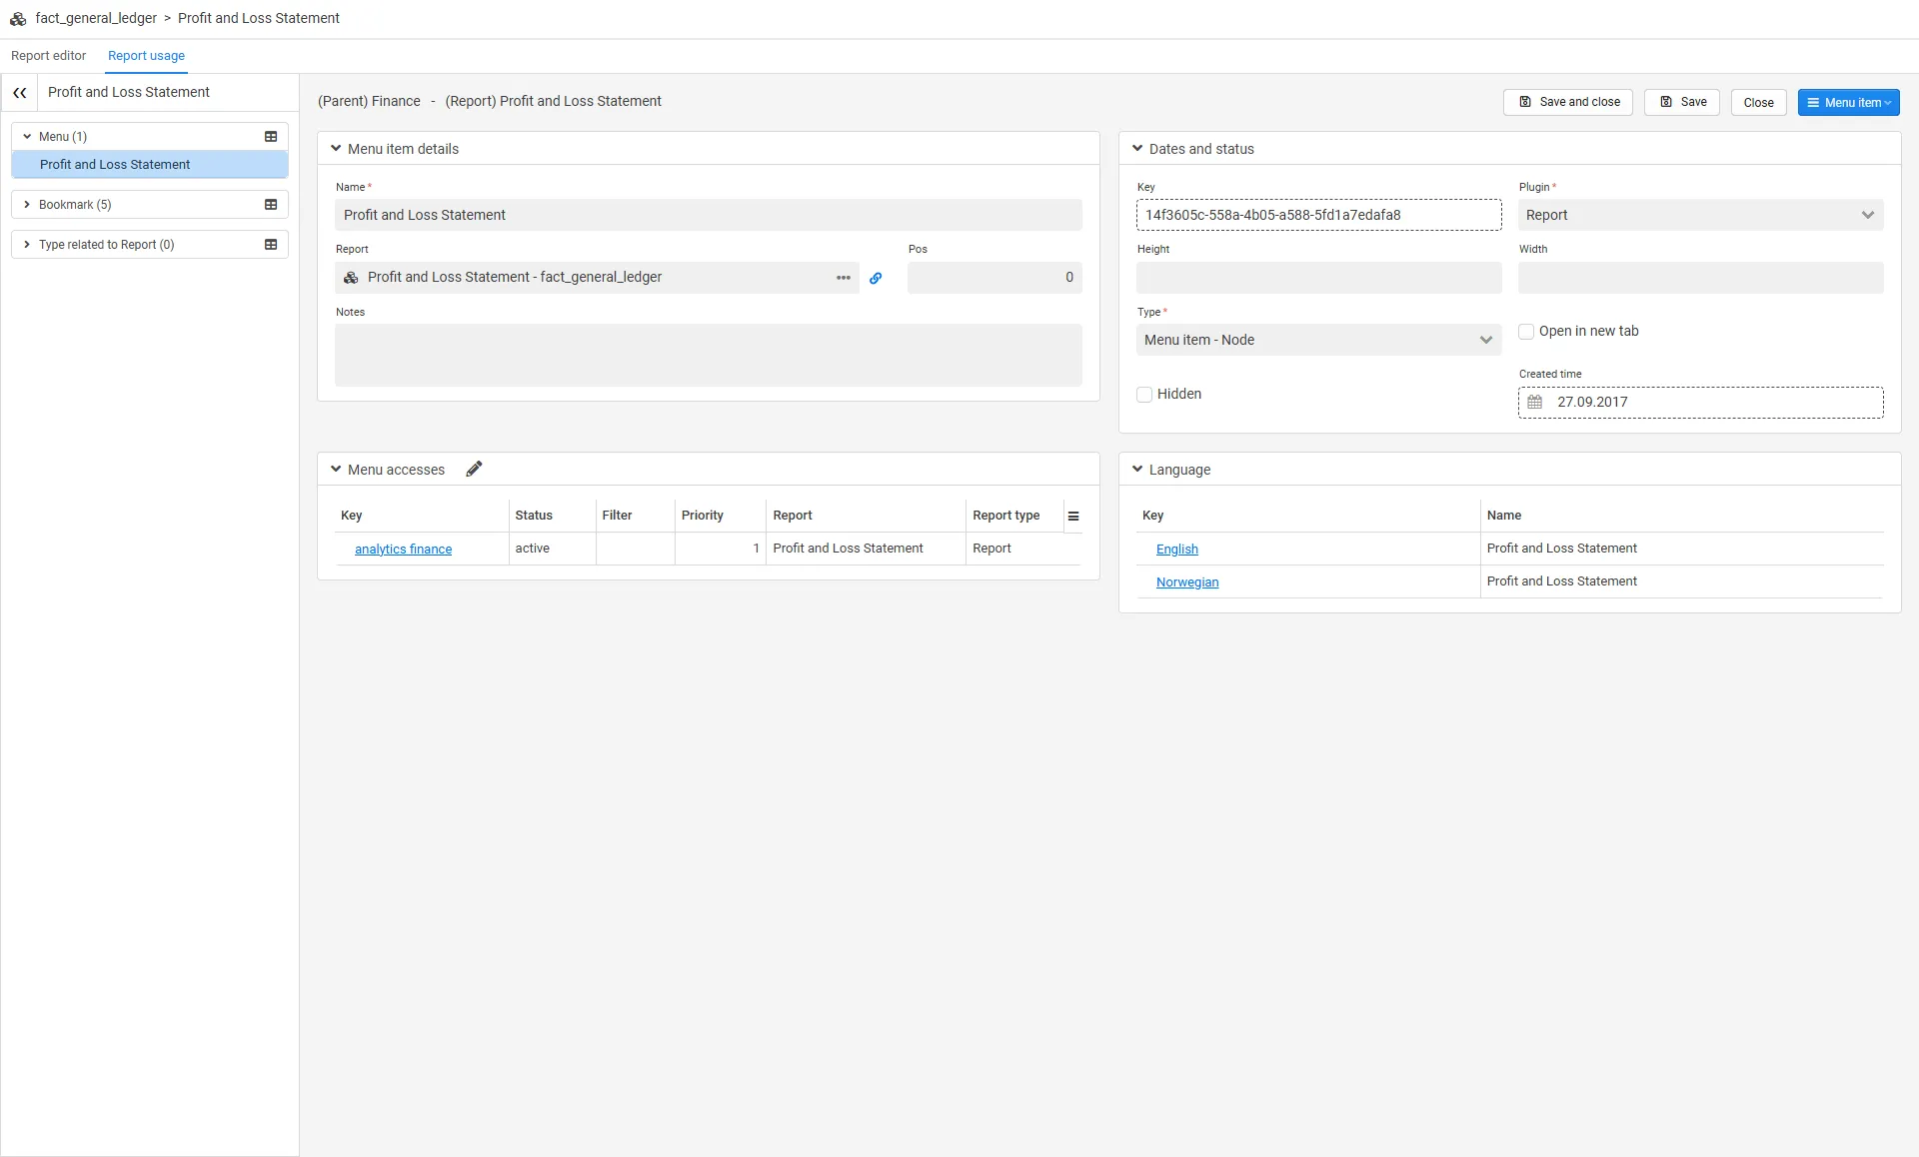The width and height of the screenshot is (1919, 1157).
Task: Click calendar icon in Created time field
Action: click(1535, 402)
